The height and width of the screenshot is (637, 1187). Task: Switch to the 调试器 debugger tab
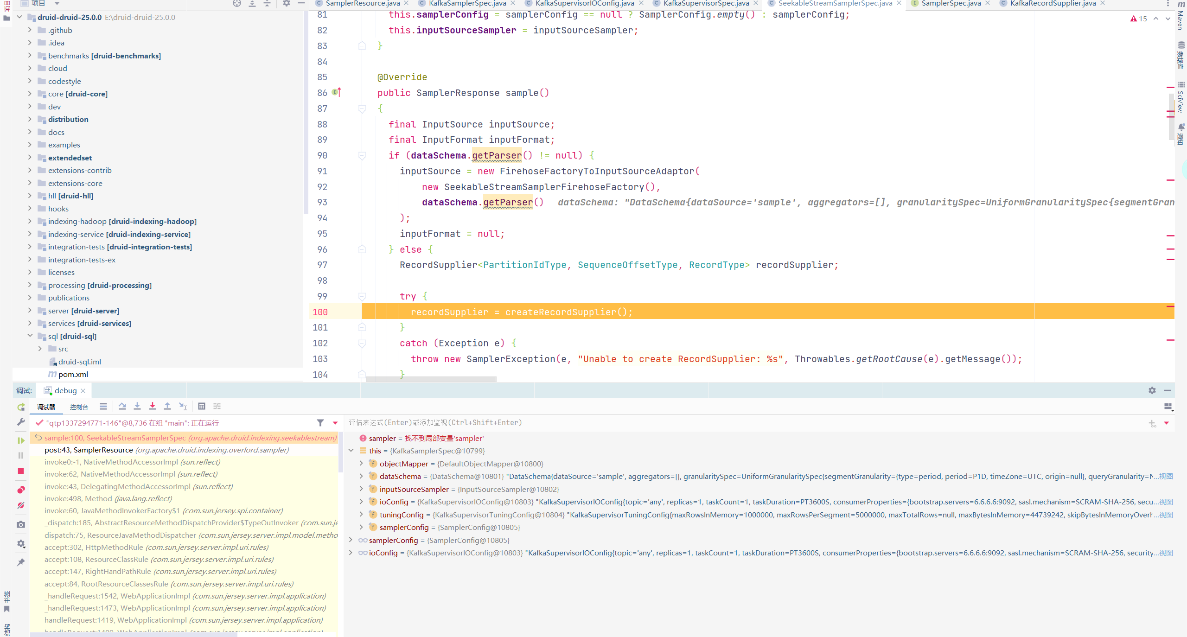pyautogui.click(x=46, y=407)
